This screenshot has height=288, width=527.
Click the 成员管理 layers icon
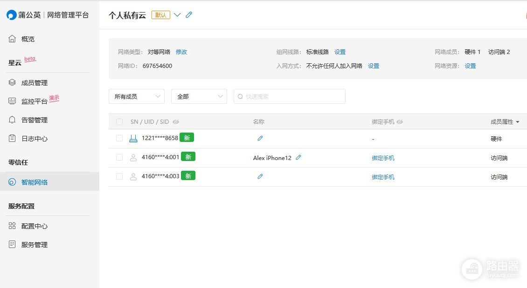(x=12, y=82)
